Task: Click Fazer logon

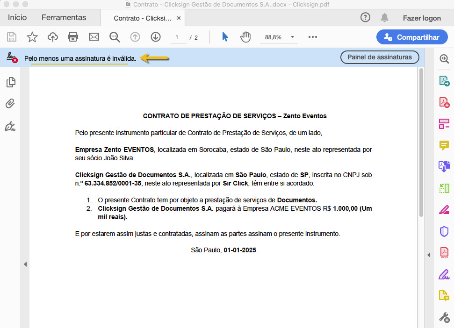Action: click(x=422, y=18)
